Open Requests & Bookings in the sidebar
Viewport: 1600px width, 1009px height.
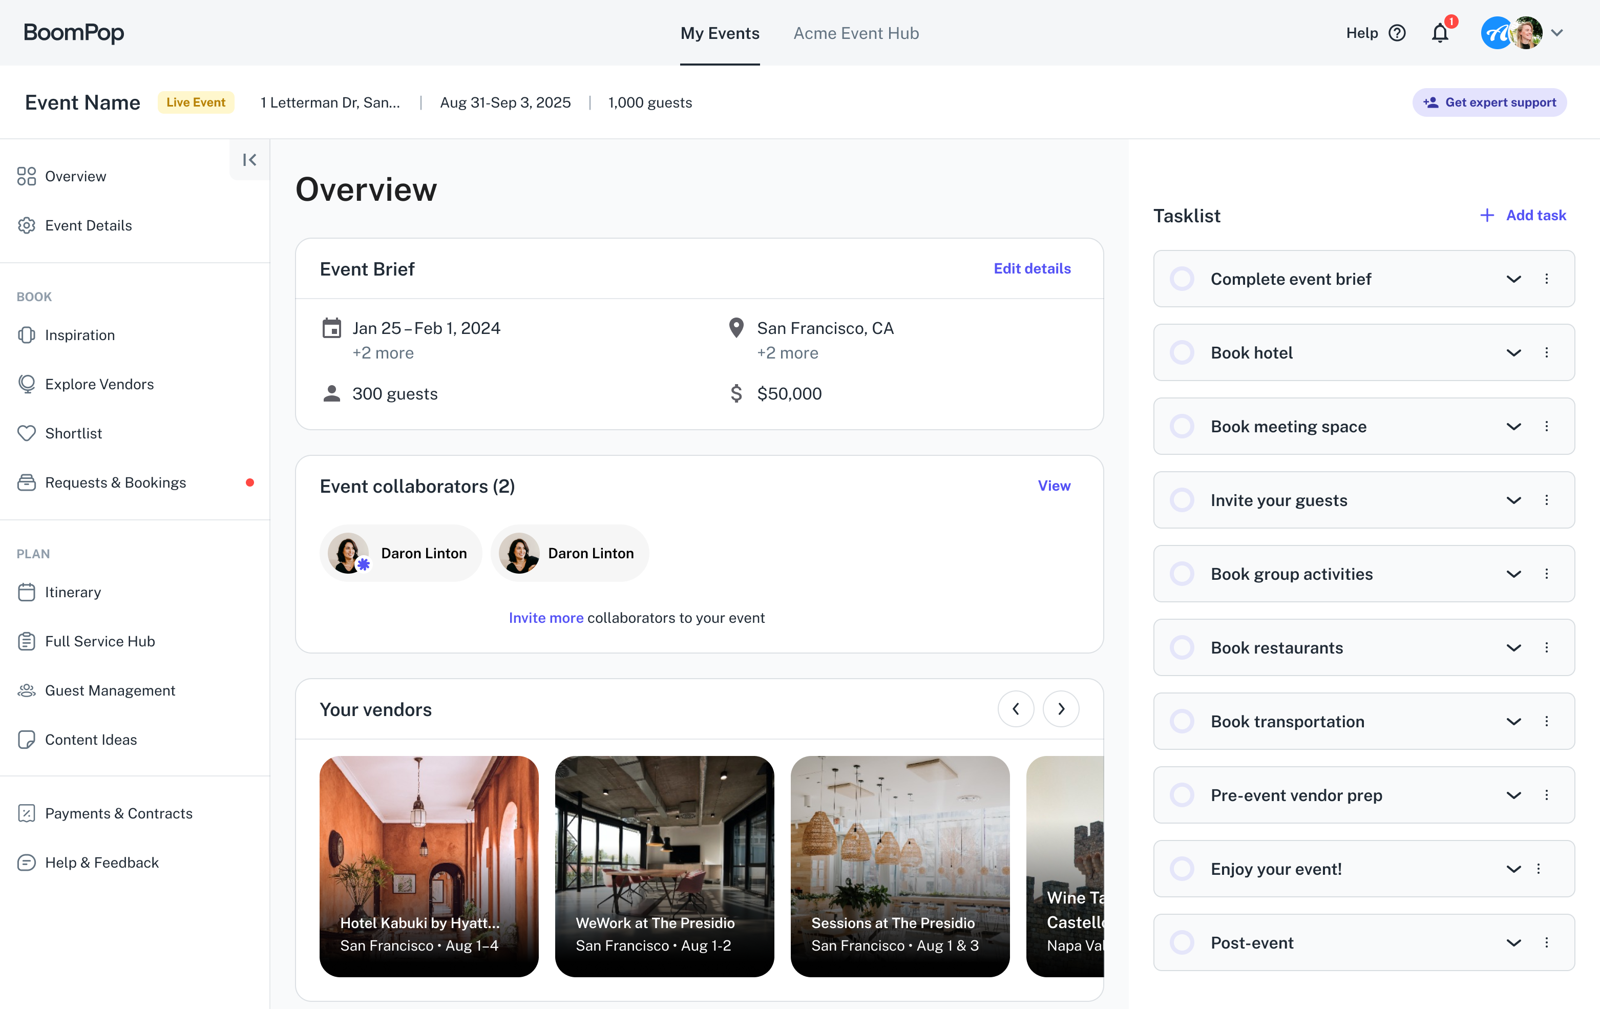click(x=115, y=482)
